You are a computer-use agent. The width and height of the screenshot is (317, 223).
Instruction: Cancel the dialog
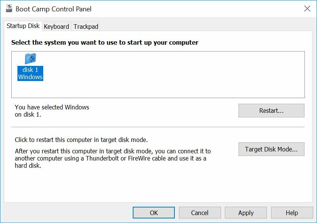pos(200,213)
